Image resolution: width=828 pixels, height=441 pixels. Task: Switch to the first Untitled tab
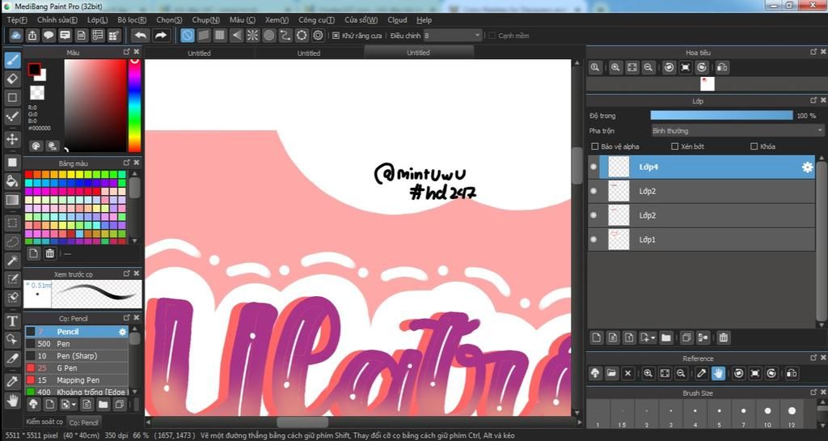point(199,53)
